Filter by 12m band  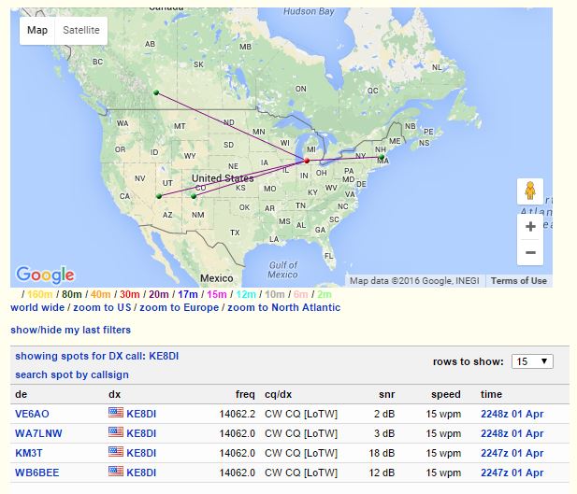(246, 294)
